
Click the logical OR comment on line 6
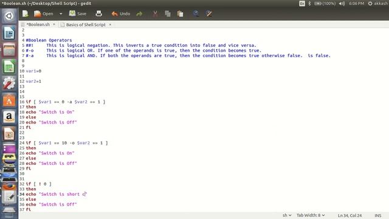tap(143, 50)
